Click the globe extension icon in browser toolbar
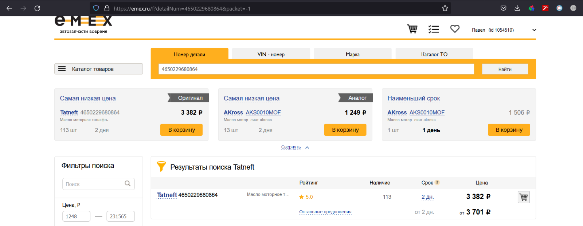 573,8
